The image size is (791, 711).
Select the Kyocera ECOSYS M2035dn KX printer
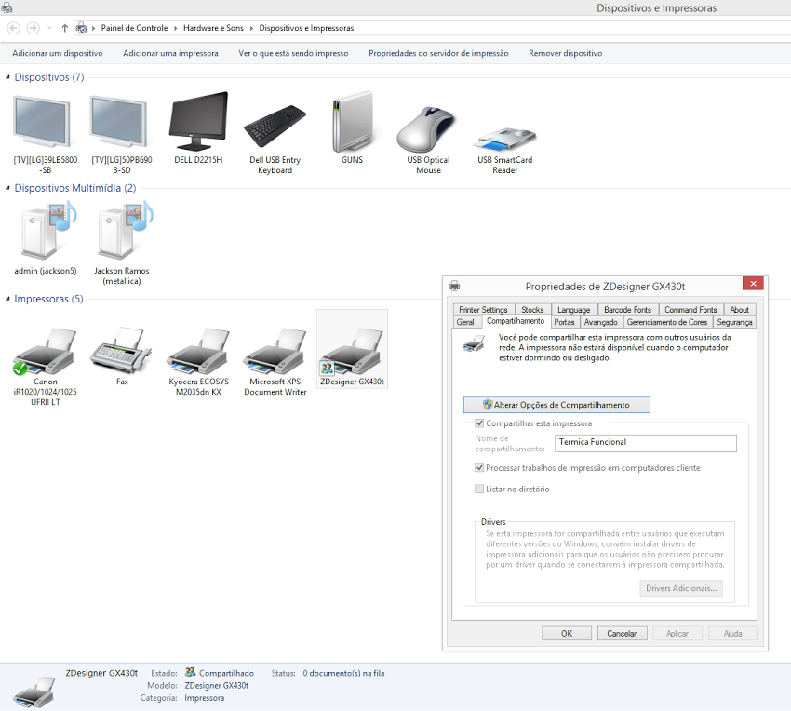click(198, 350)
